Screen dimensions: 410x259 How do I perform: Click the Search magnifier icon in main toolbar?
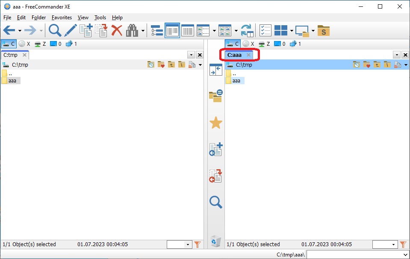point(55,30)
